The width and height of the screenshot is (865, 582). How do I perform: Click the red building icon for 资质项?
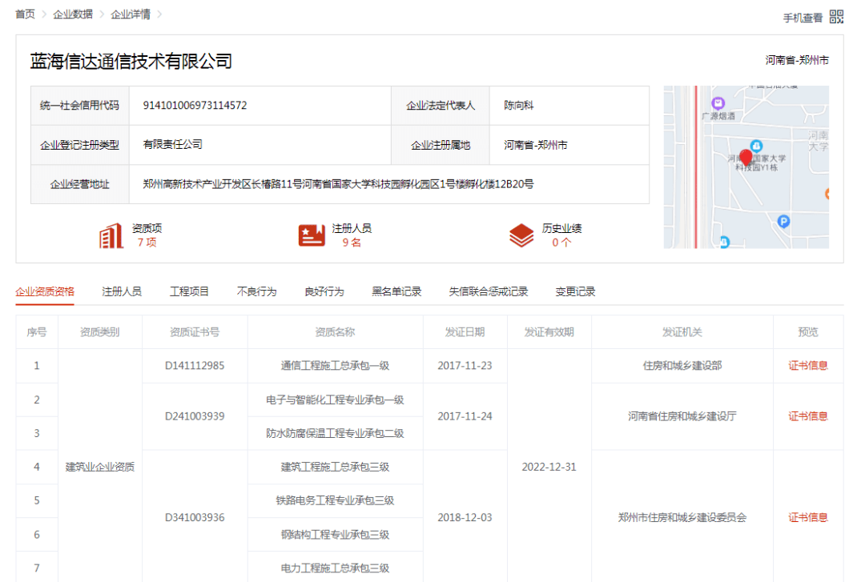tap(111, 235)
